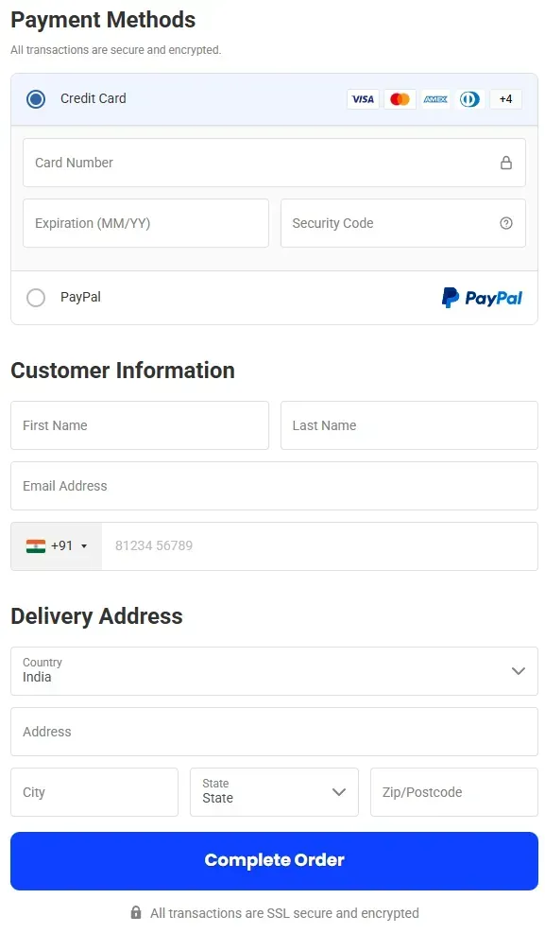Click the PayPal logo
This screenshot has width=545, height=933.
(x=482, y=297)
